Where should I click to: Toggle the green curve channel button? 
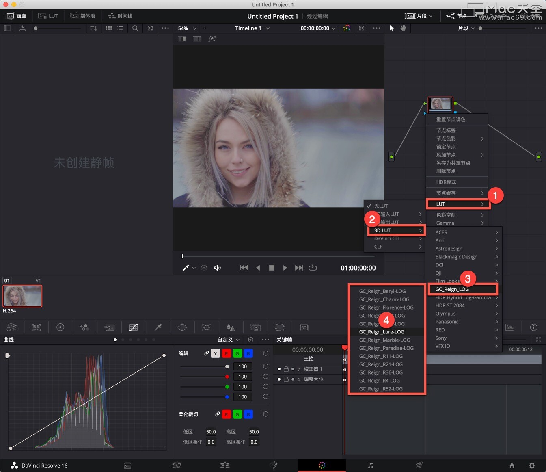237,353
